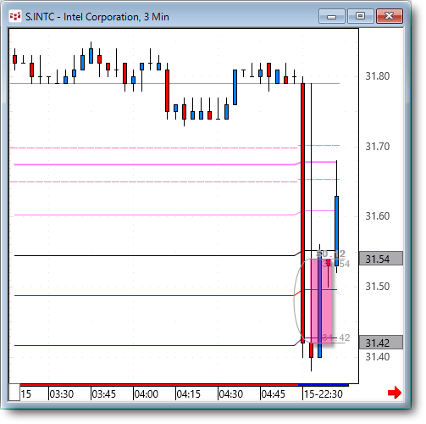The image size is (426, 424).
Task: Click the thick magenta horizontal study line
Action: 154,165
